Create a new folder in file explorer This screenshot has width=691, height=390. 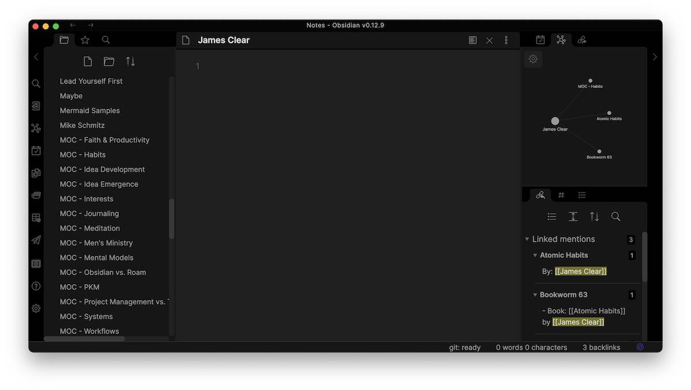pyautogui.click(x=109, y=62)
